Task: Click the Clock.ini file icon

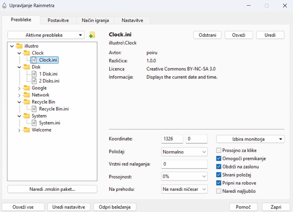Action: (34, 60)
